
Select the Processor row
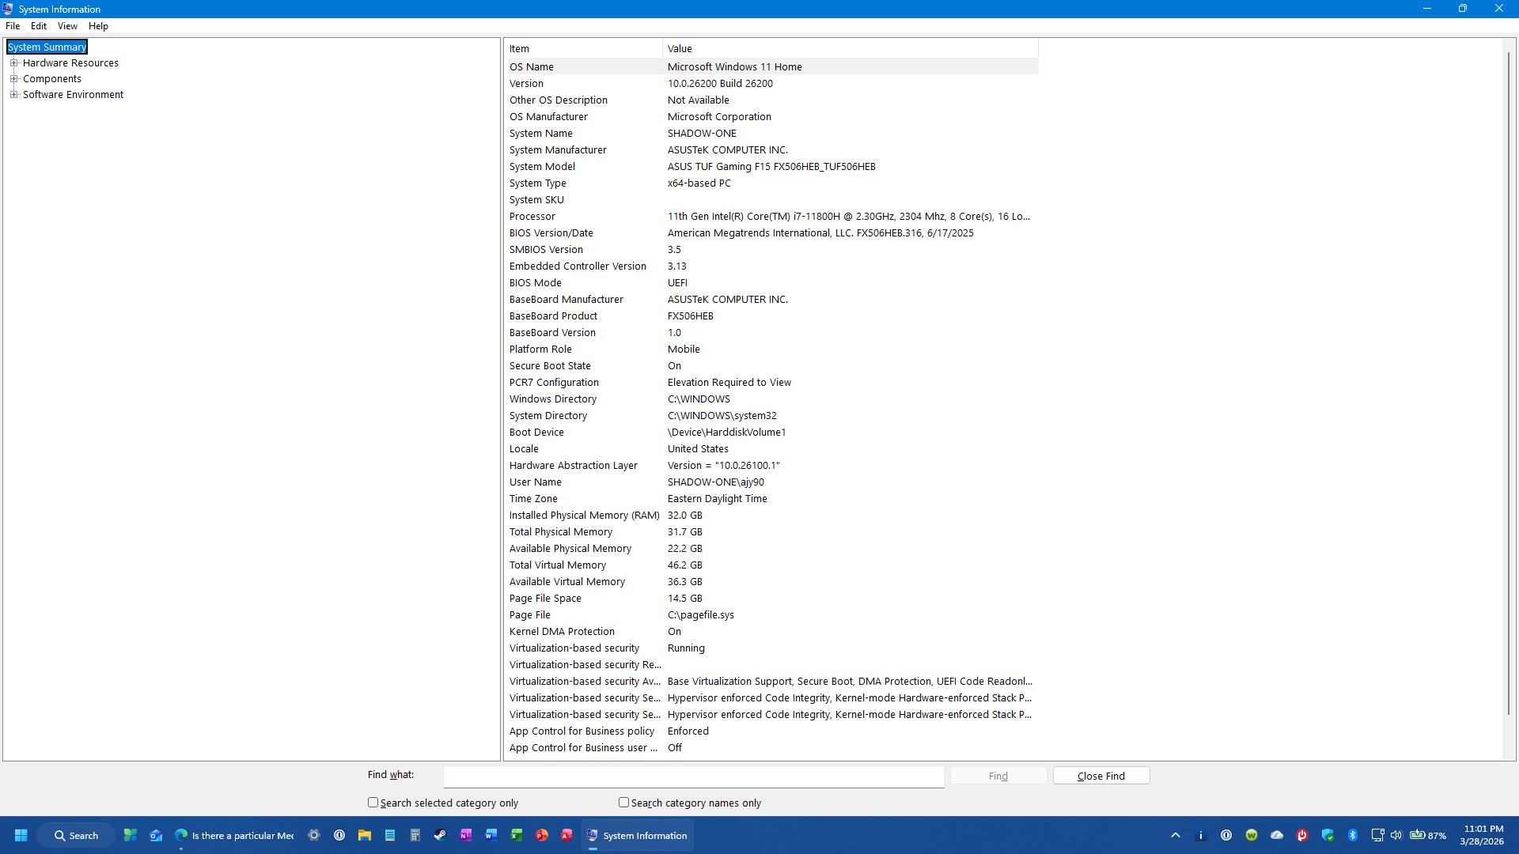coord(772,216)
